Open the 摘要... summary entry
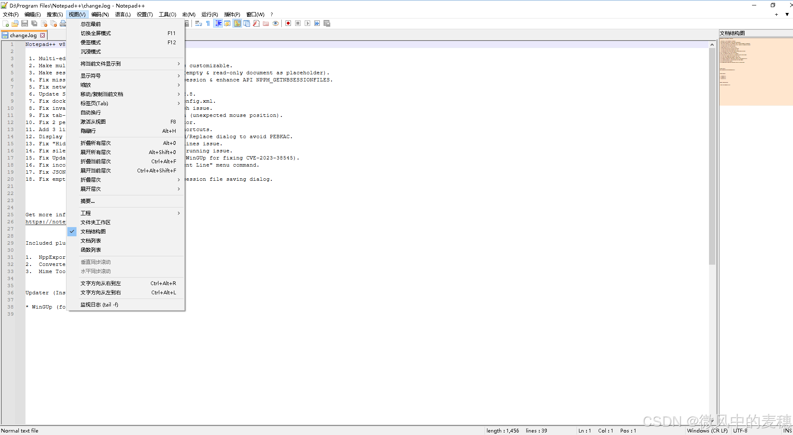This screenshot has width=793, height=435. [x=125, y=201]
